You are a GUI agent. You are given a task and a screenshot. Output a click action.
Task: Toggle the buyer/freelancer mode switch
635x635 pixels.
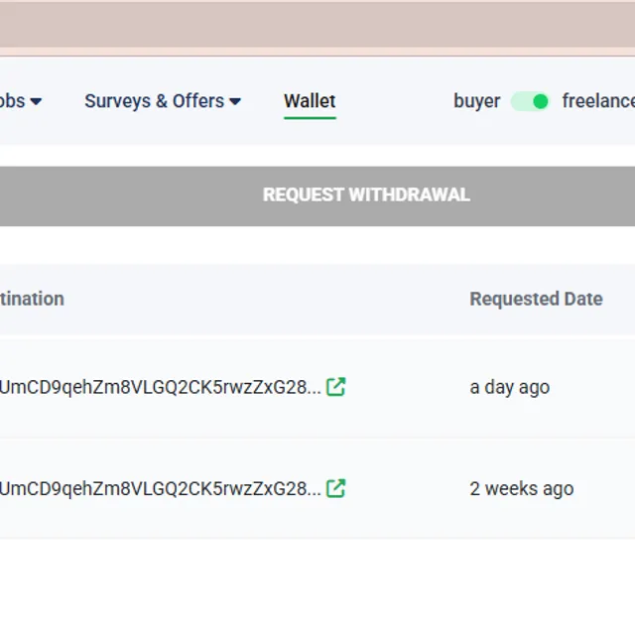[531, 101]
